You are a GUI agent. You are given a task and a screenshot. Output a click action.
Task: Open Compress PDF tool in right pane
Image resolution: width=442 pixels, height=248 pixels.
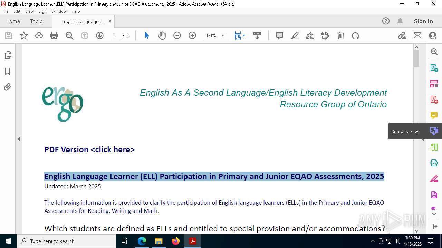(434, 163)
